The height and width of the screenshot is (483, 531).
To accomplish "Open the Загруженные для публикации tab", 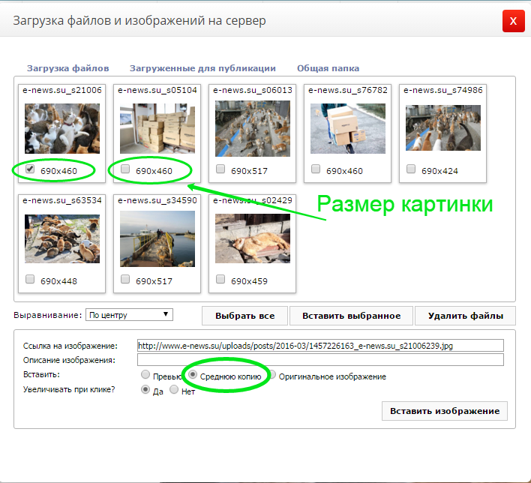I will click(202, 68).
